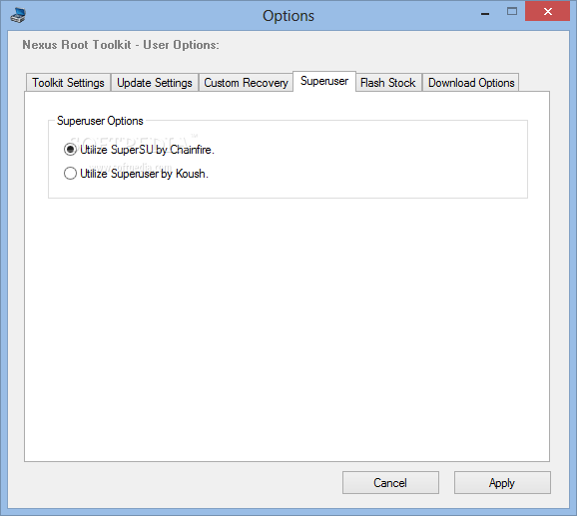The image size is (577, 516).
Task: Maximize the Options window
Action: pos(512,12)
